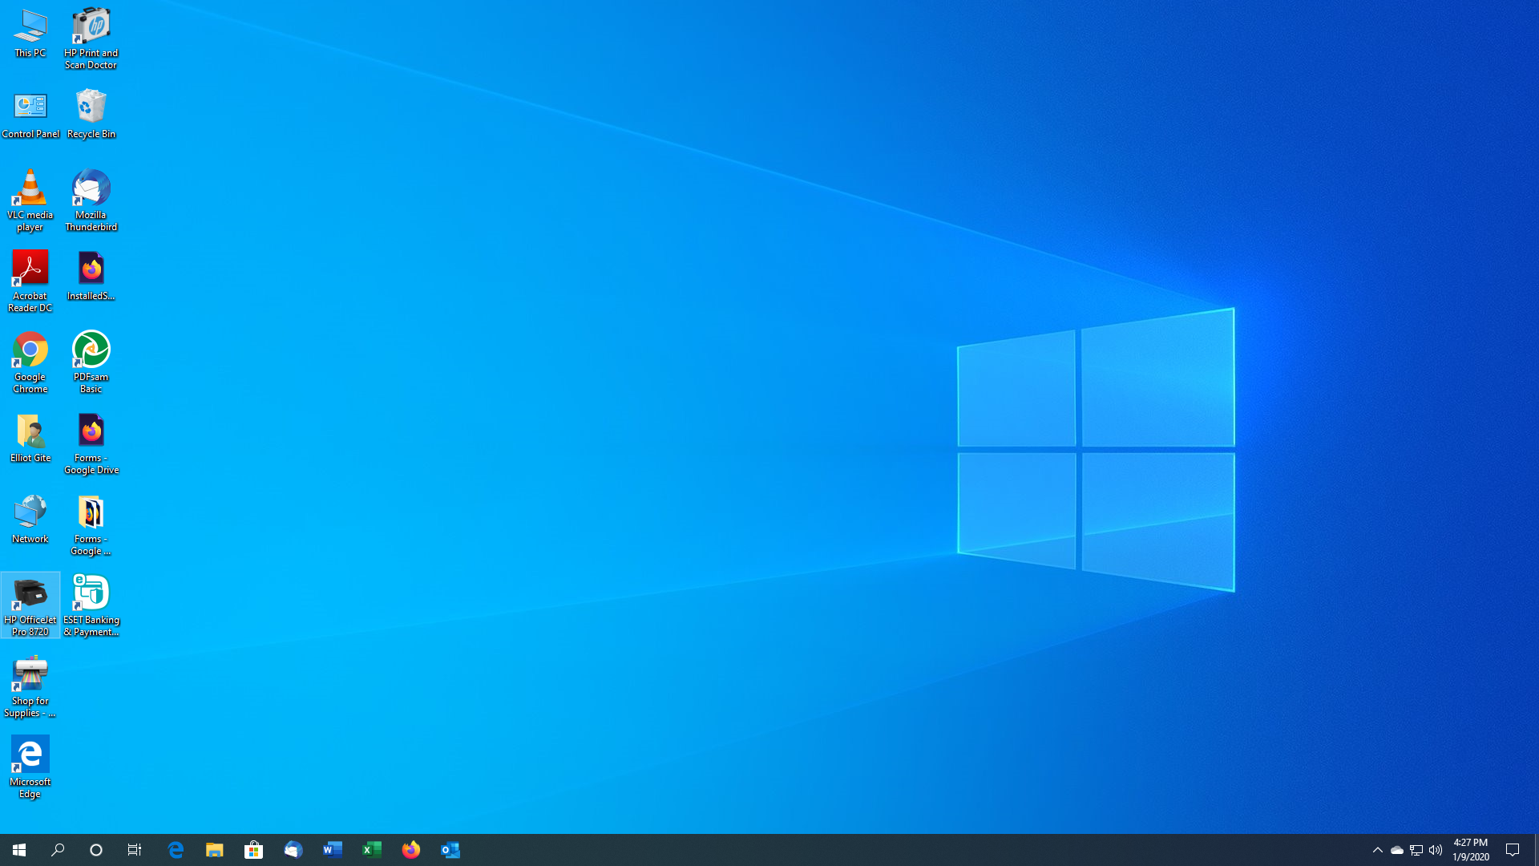Click the Elliot Gite user folder

pos(30,432)
